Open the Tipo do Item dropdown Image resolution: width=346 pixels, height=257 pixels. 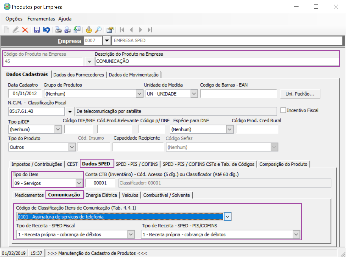[x=79, y=183]
